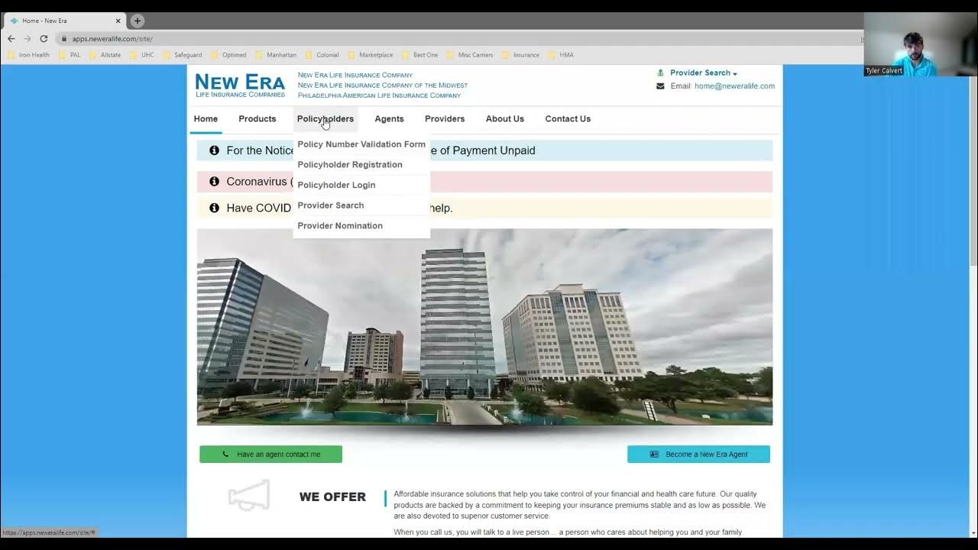
Task: Click the envelope email icon
Action: [660, 86]
